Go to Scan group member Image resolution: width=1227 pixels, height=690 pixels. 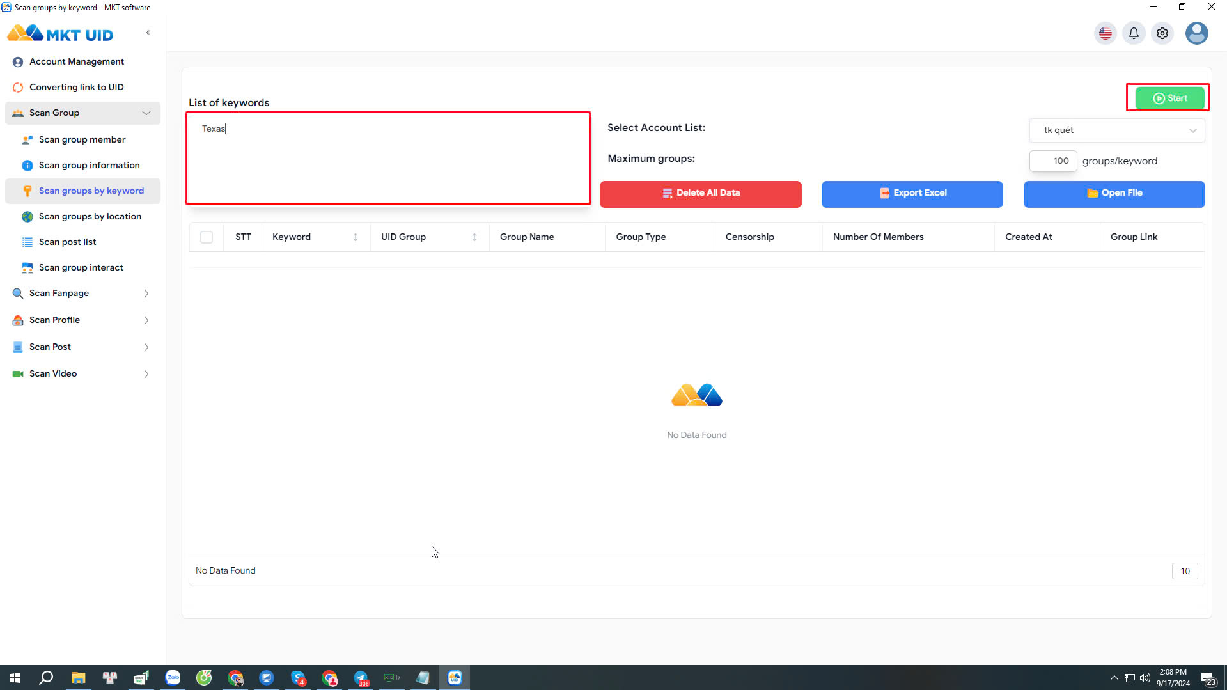point(82,139)
